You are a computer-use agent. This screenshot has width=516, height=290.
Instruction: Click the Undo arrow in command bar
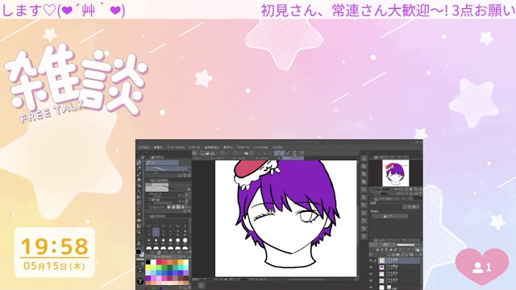click(223, 153)
